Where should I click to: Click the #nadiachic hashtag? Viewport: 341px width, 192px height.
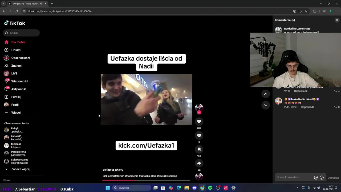[x=131, y=176]
